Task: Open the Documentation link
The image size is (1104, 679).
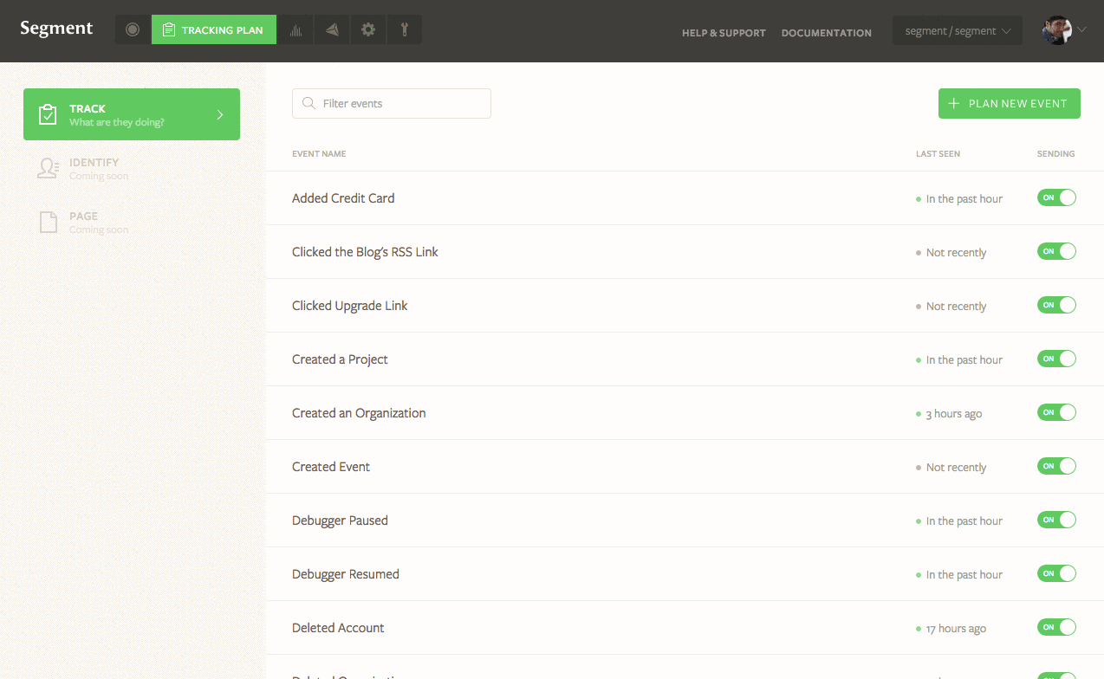Action: [827, 33]
